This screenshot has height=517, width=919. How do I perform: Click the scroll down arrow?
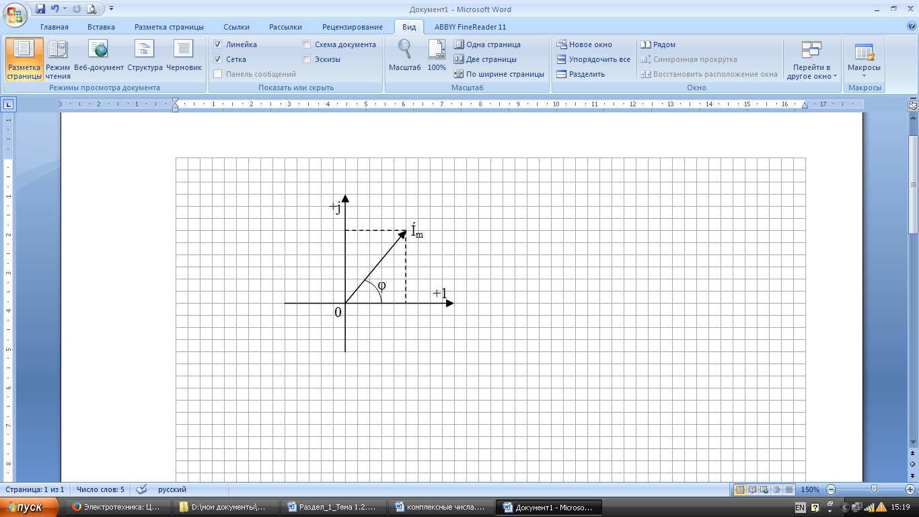pyautogui.click(x=913, y=442)
